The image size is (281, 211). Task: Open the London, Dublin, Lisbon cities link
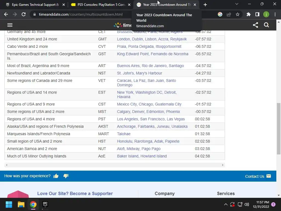click(152, 39)
